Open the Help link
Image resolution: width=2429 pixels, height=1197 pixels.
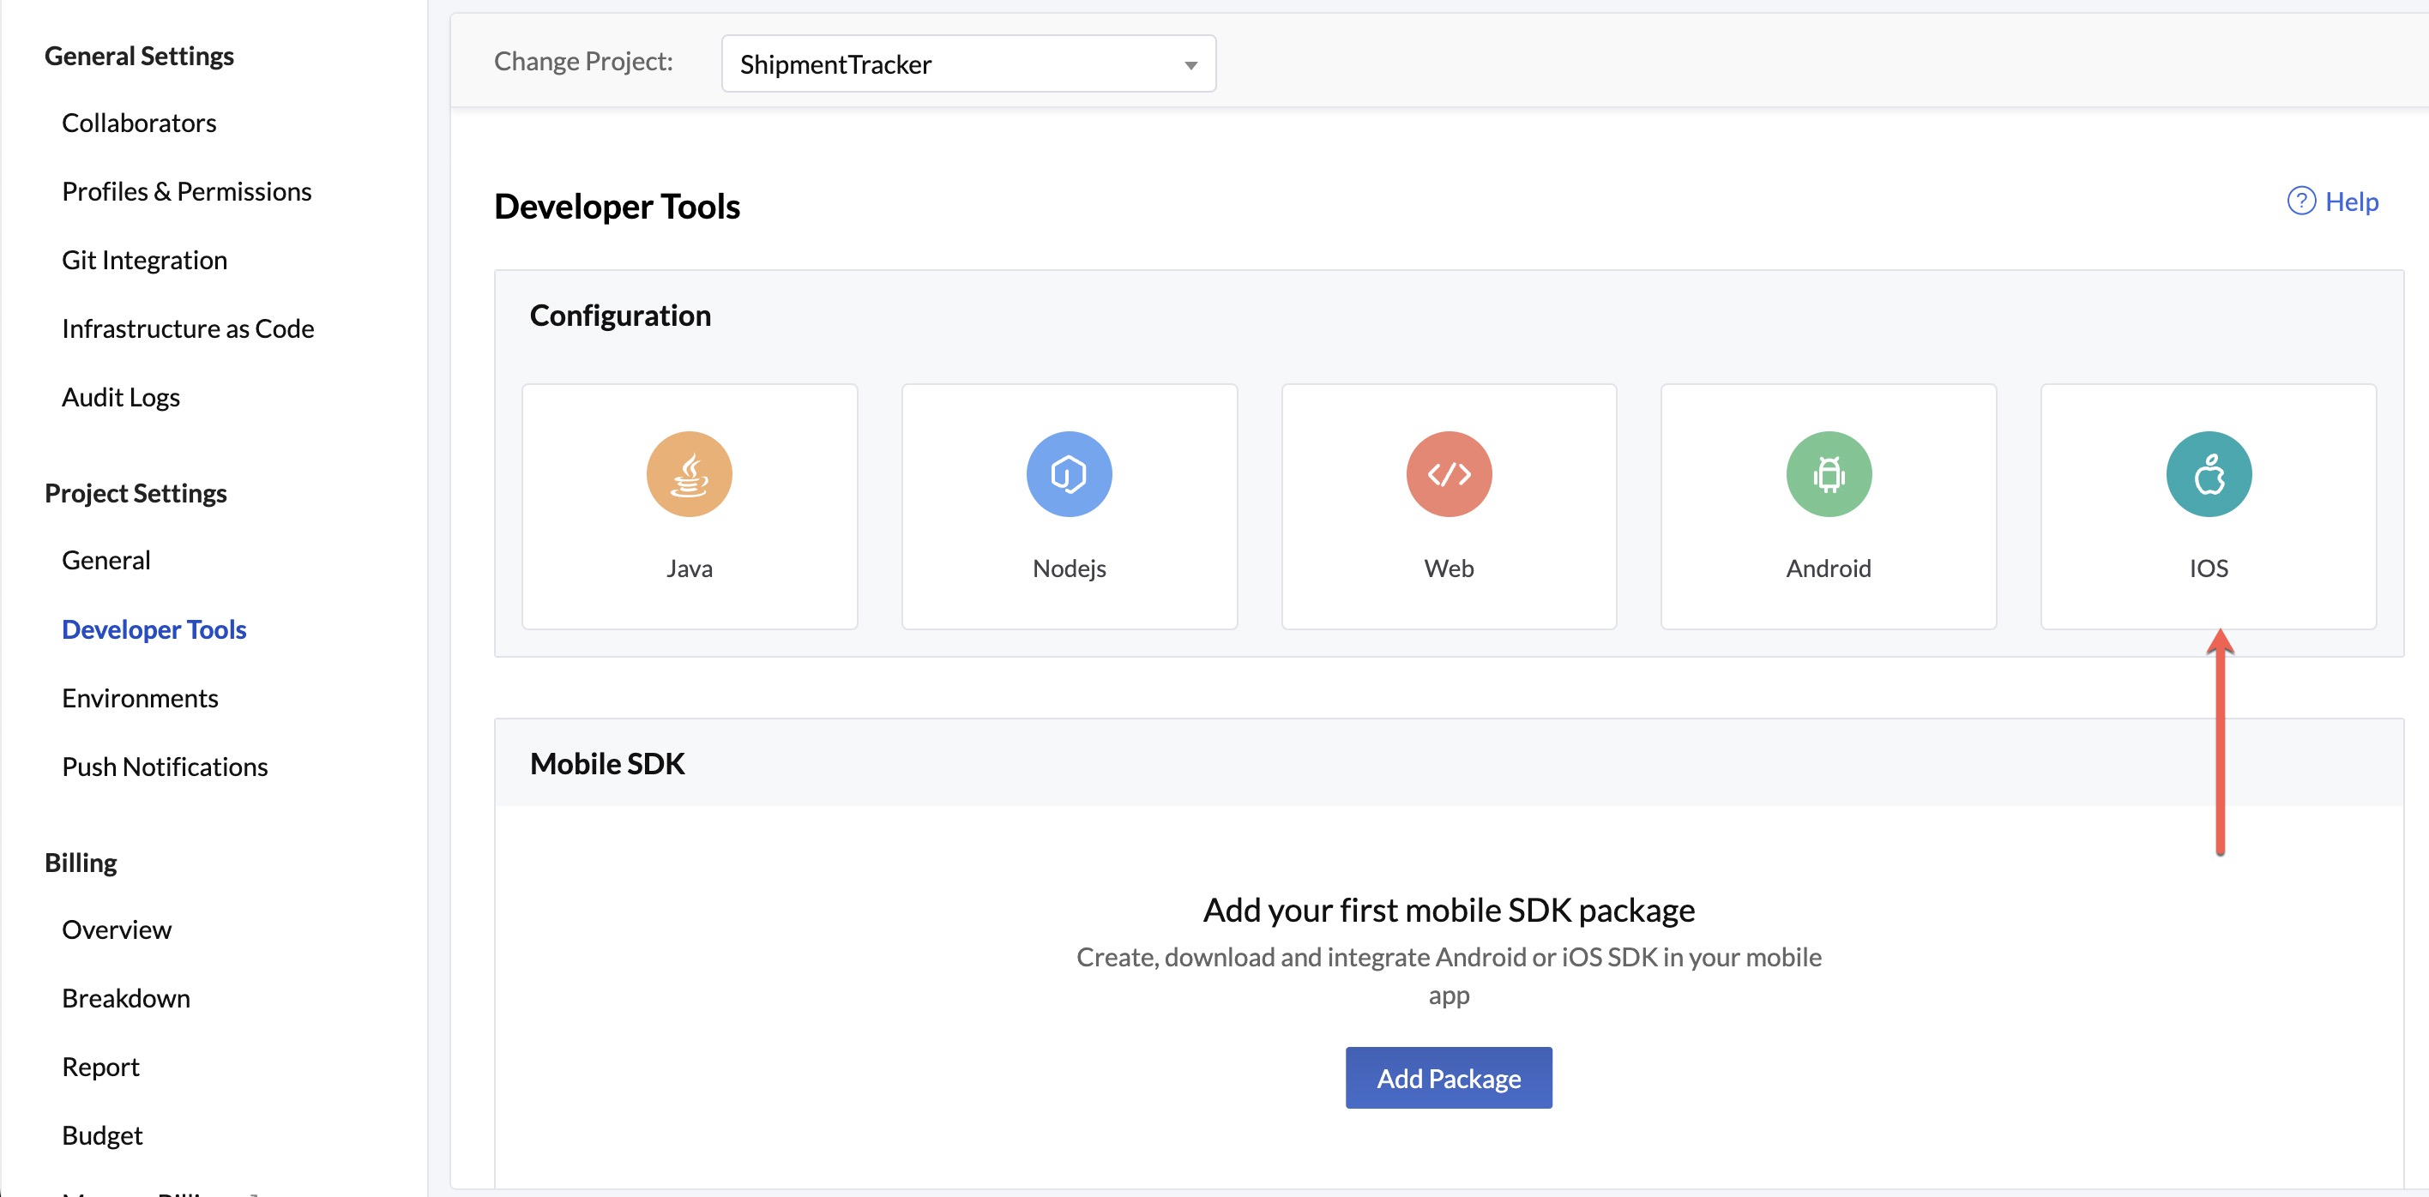point(2351,201)
